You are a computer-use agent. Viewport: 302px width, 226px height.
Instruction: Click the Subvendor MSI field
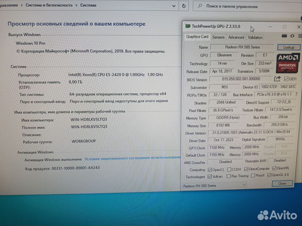click(224, 87)
